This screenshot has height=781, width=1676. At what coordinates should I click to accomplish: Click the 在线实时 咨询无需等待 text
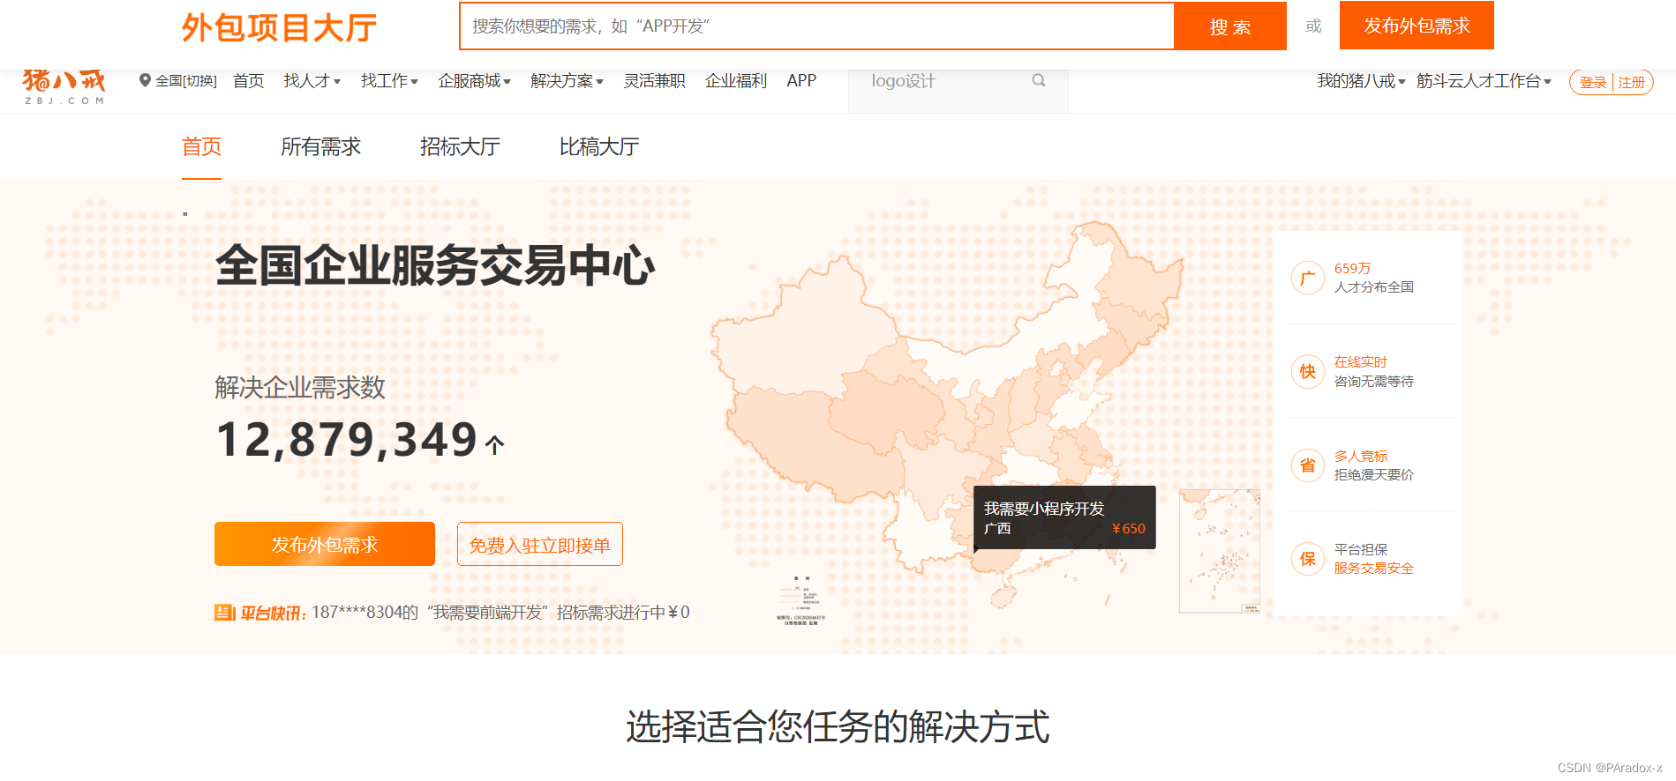pos(1373,371)
